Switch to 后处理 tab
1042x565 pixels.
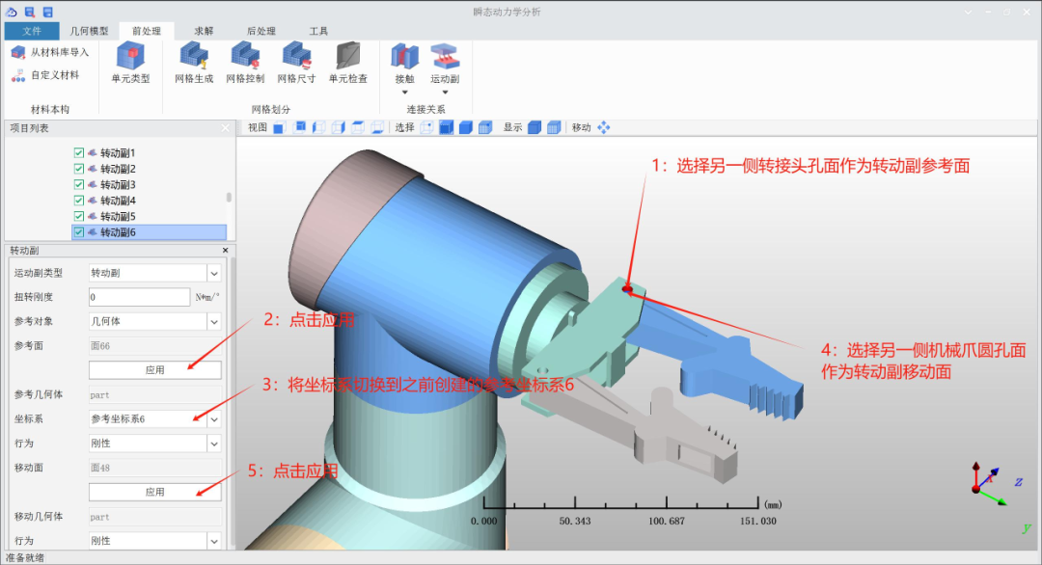click(x=261, y=31)
